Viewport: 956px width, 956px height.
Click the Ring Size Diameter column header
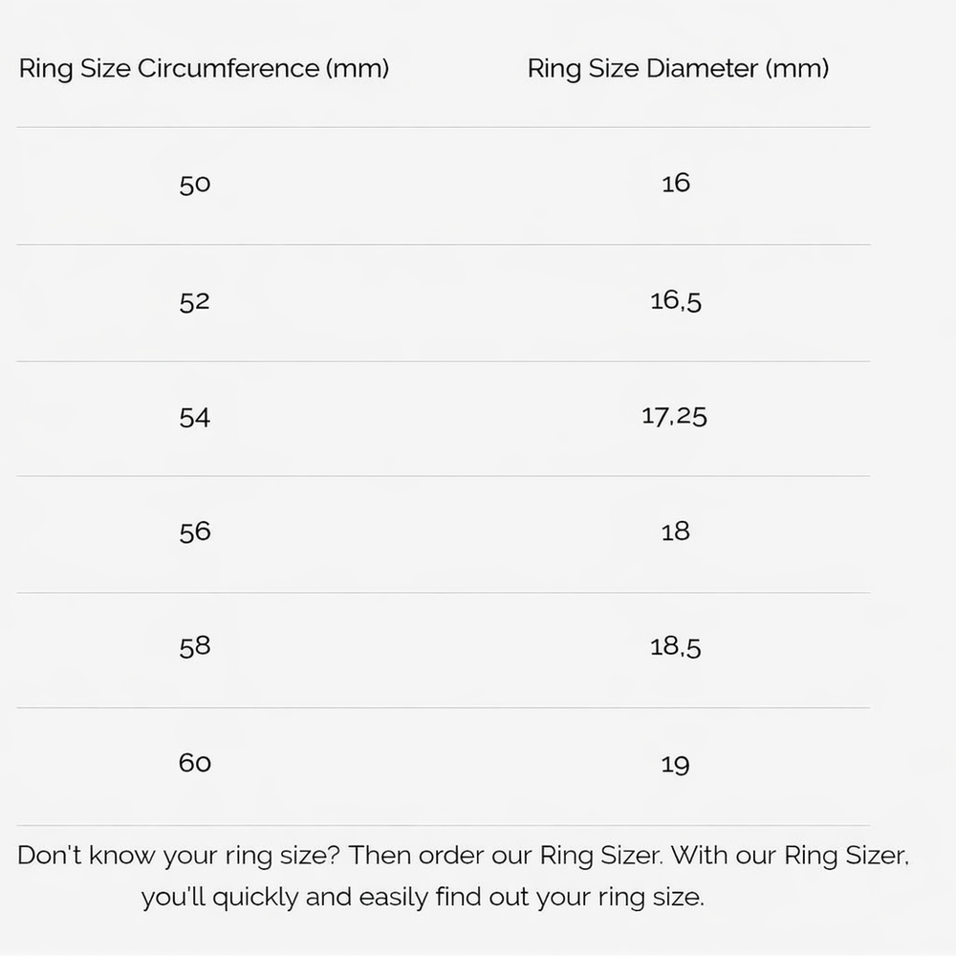pyautogui.click(x=678, y=69)
